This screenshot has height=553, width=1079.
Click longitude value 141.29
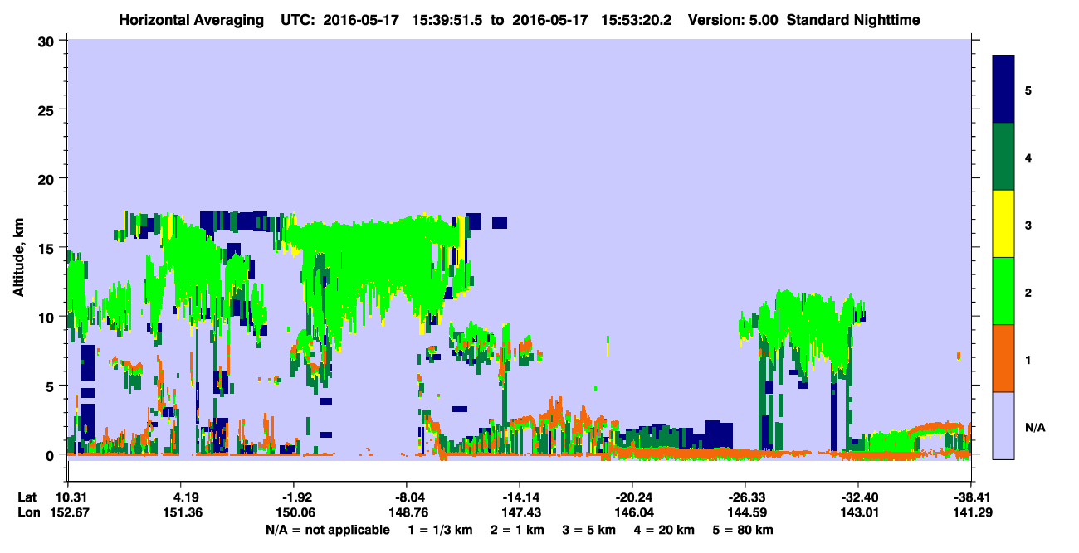(971, 513)
